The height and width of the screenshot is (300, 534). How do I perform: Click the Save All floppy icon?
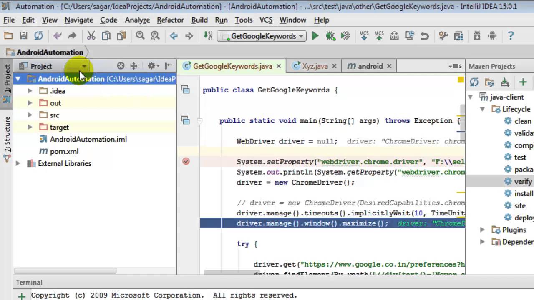tap(23, 36)
